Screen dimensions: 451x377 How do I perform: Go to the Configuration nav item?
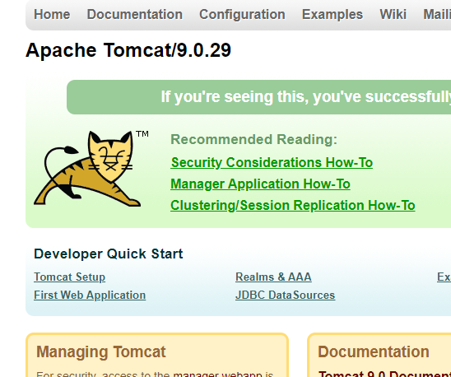[x=242, y=14]
